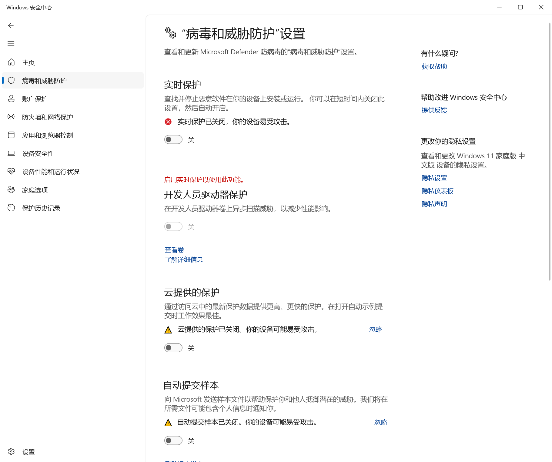Click the 获取帮助 link
This screenshot has height=462, width=552.
click(x=434, y=66)
